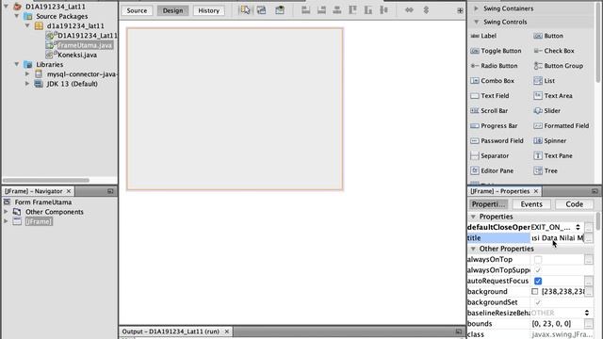Pick Check Box component from palette

[x=554, y=51]
